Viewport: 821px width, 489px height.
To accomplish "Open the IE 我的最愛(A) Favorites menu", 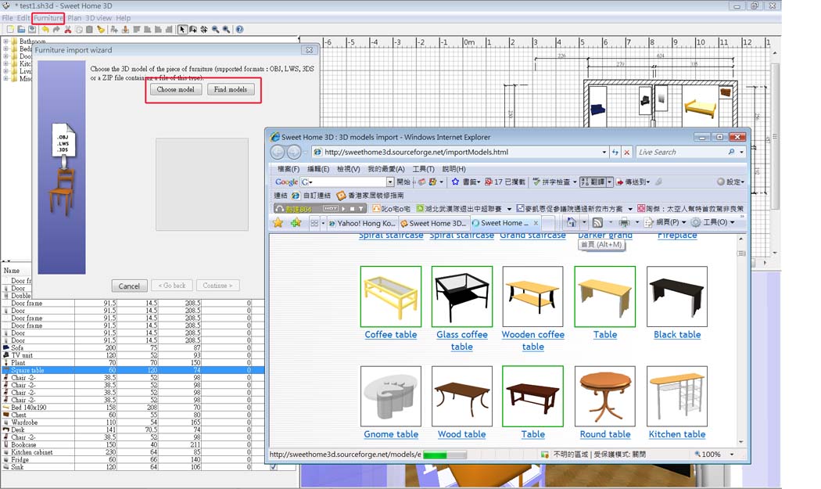I will tap(386, 169).
